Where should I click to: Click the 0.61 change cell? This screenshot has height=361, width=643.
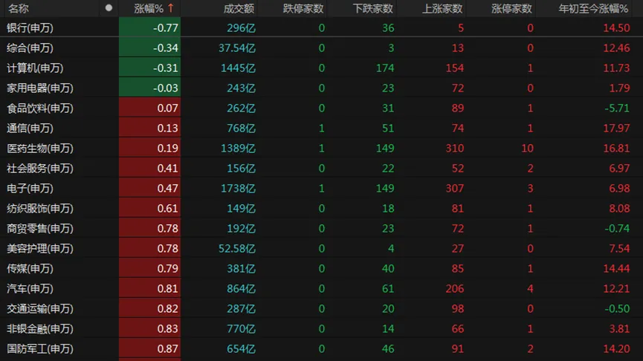149,209
